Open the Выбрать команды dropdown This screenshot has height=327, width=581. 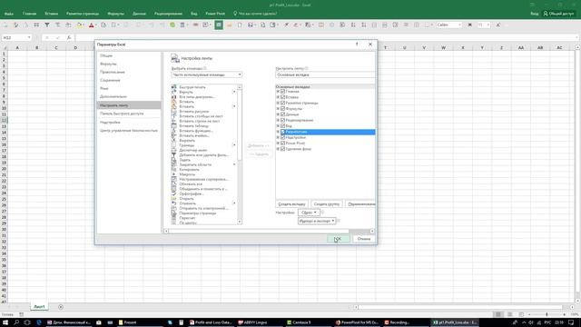click(207, 74)
